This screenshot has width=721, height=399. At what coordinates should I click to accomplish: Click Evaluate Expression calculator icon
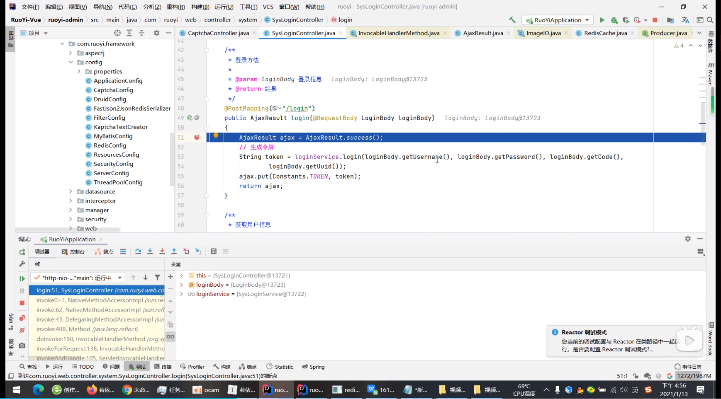point(214,251)
